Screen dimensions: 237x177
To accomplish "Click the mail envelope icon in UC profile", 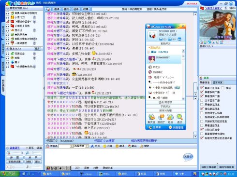I will pos(161,39).
